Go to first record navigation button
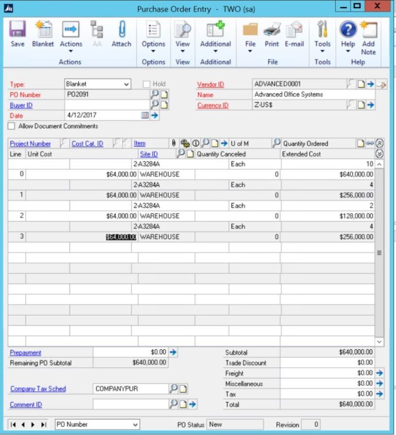The height and width of the screenshot is (435, 396). click(x=13, y=425)
